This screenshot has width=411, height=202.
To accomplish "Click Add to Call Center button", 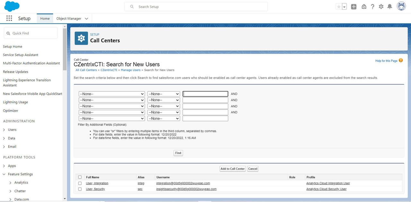I will pyautogui.click(x=233, y=169).
